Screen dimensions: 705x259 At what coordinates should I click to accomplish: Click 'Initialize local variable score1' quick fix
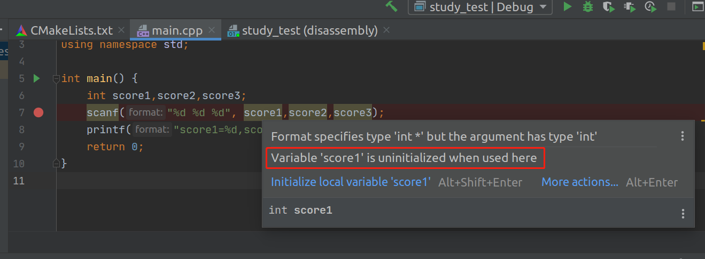point(351,182)
